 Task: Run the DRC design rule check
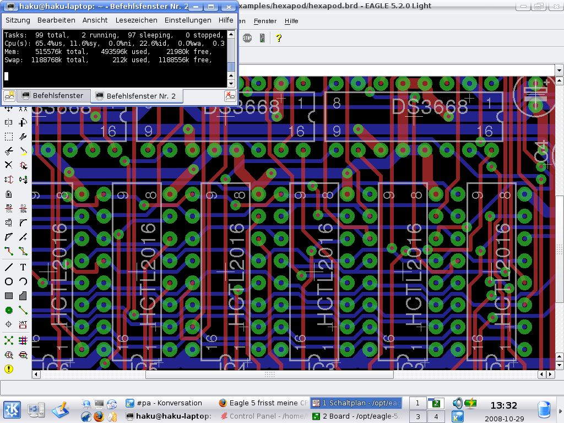[x=23, y=355]
